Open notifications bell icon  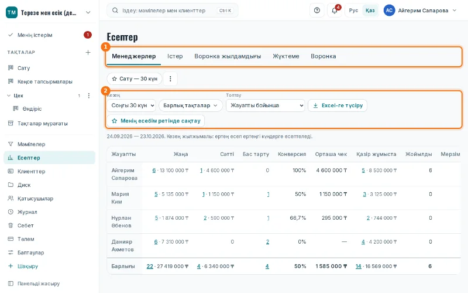pos(335,11)
